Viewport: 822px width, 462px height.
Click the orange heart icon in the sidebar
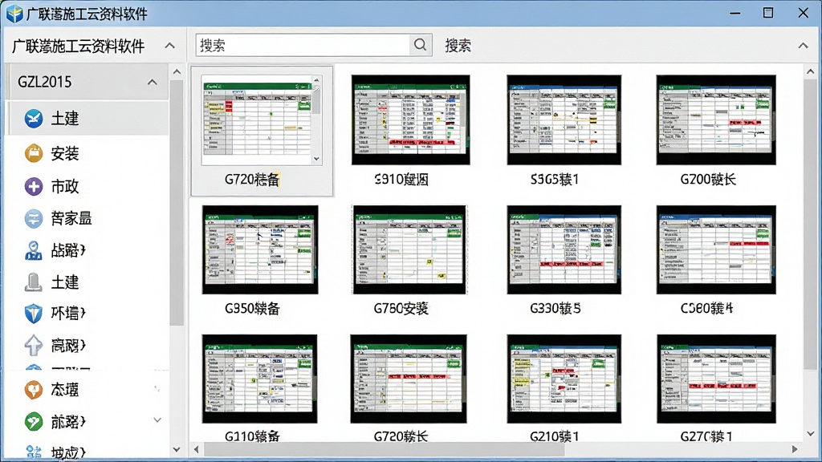[x=34, y=389]
